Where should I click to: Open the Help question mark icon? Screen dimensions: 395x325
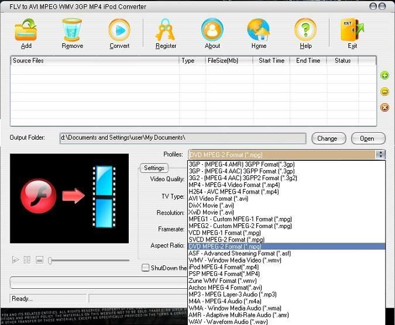[x=305, y=30]
